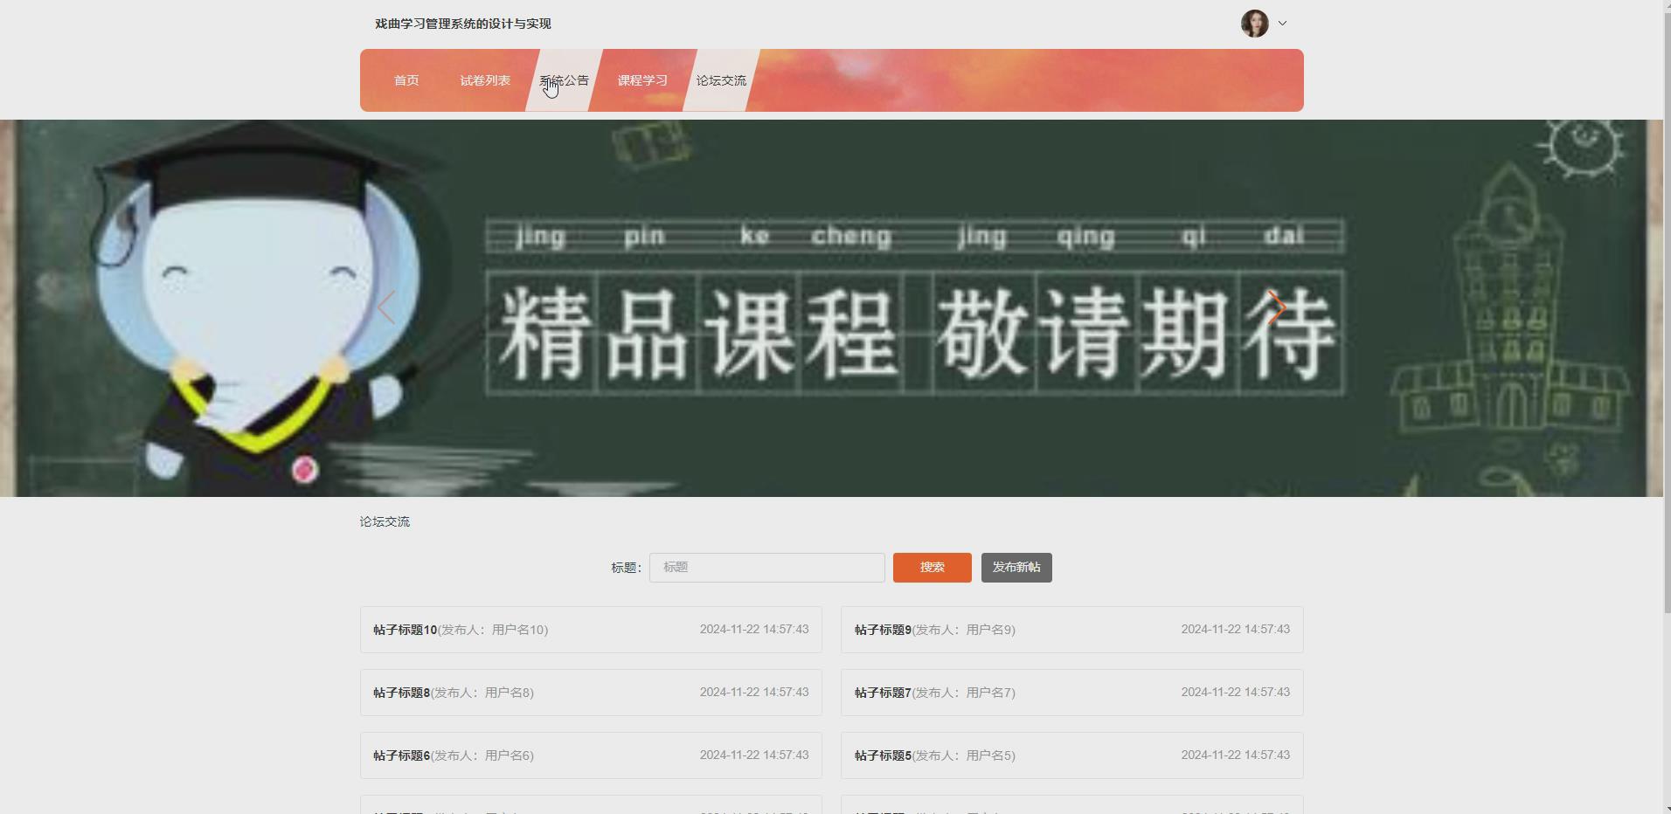
Task: Open post 帖子标题9
Action: (x=1071, y=629)
